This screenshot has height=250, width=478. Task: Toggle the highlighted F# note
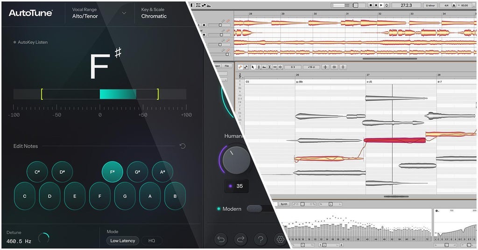coord(112,172)
